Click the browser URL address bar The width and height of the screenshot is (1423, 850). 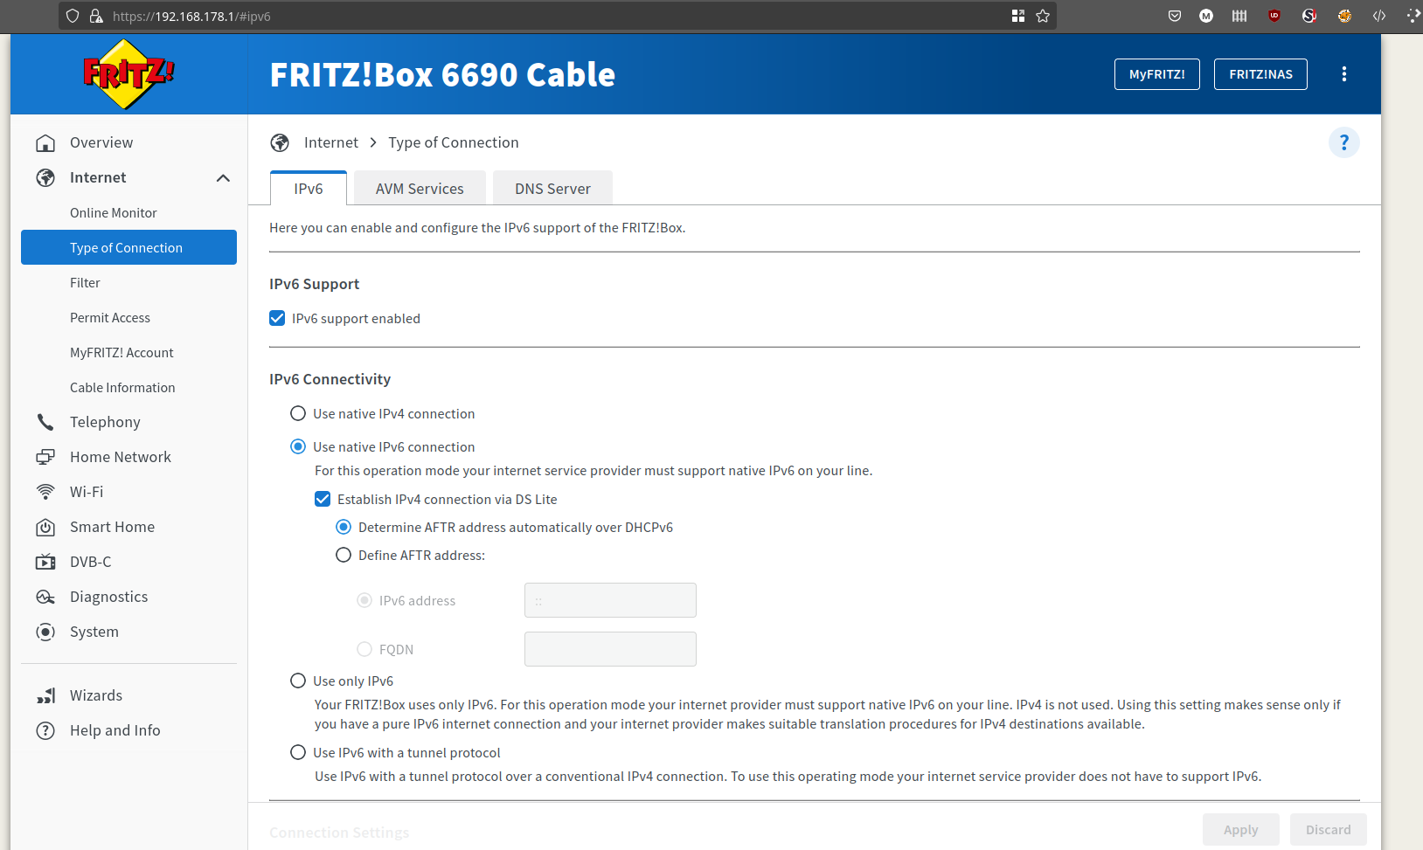coord(558,16)
